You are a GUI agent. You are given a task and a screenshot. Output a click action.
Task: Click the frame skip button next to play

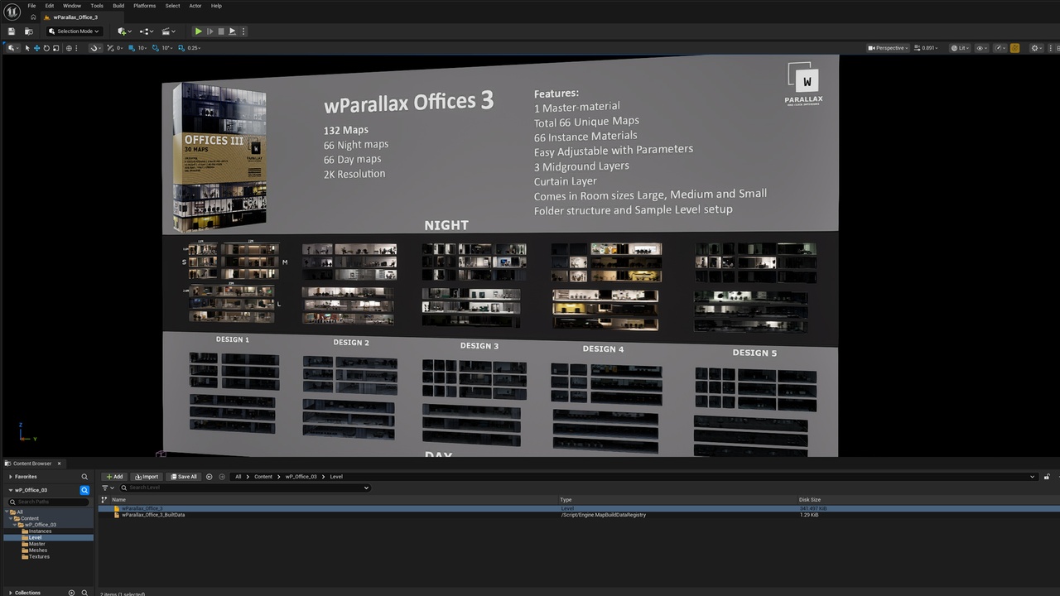pos(210,31)
